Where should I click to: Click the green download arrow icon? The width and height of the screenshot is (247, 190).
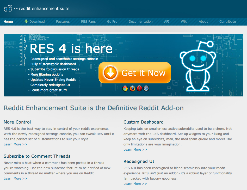pyautogui.click(x=26, y=21)
